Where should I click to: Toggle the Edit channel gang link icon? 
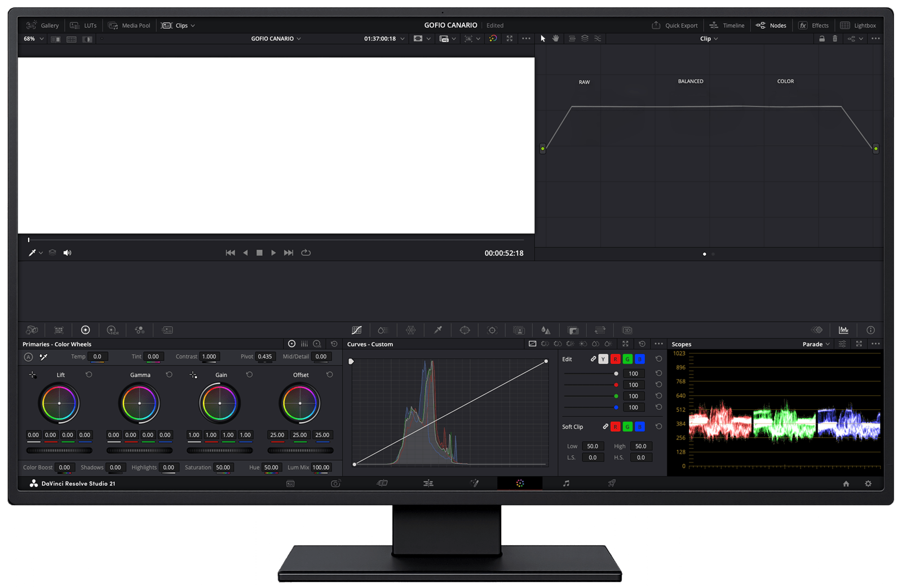tap(593, 359)
